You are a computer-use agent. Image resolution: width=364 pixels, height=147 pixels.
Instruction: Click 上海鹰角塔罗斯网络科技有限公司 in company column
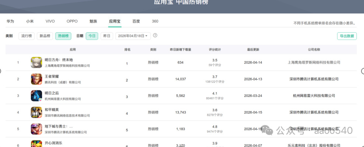314,62
